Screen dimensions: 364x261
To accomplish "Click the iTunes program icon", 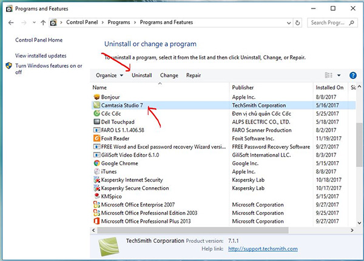I will coord(96,171).
